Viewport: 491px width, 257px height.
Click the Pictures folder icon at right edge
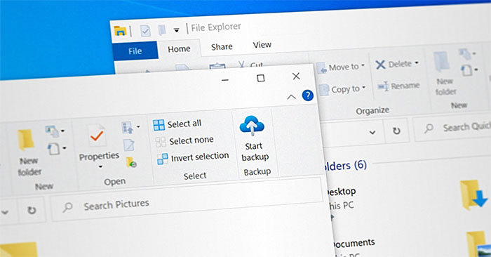[478, 244]
